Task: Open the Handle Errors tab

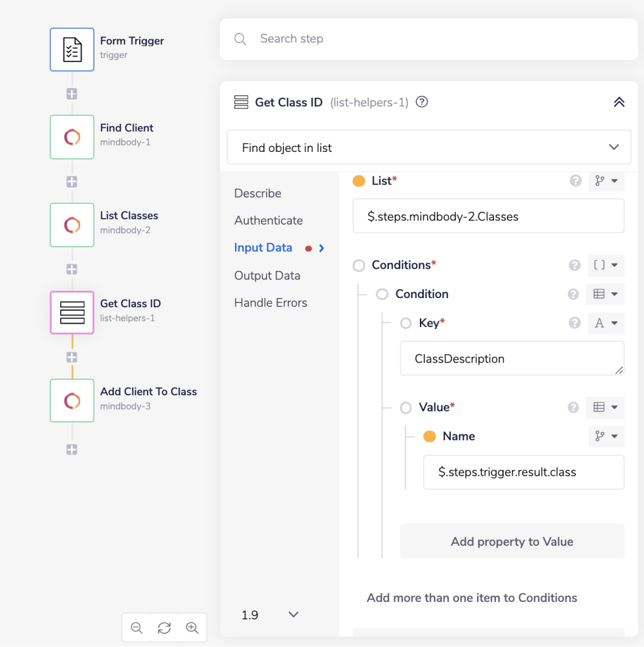Action: coord(270,303)
